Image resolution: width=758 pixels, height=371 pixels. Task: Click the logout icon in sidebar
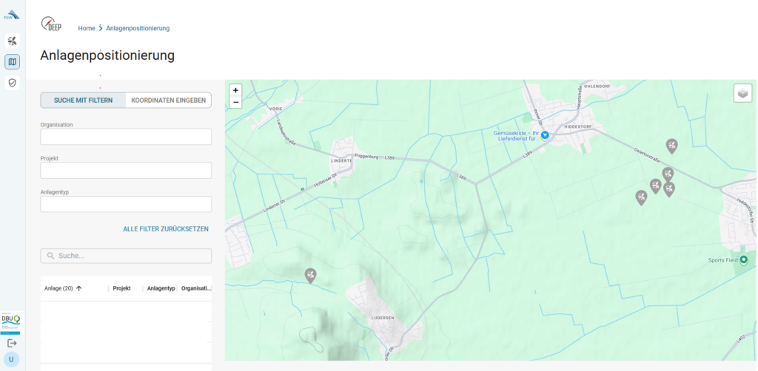[12, 343]
